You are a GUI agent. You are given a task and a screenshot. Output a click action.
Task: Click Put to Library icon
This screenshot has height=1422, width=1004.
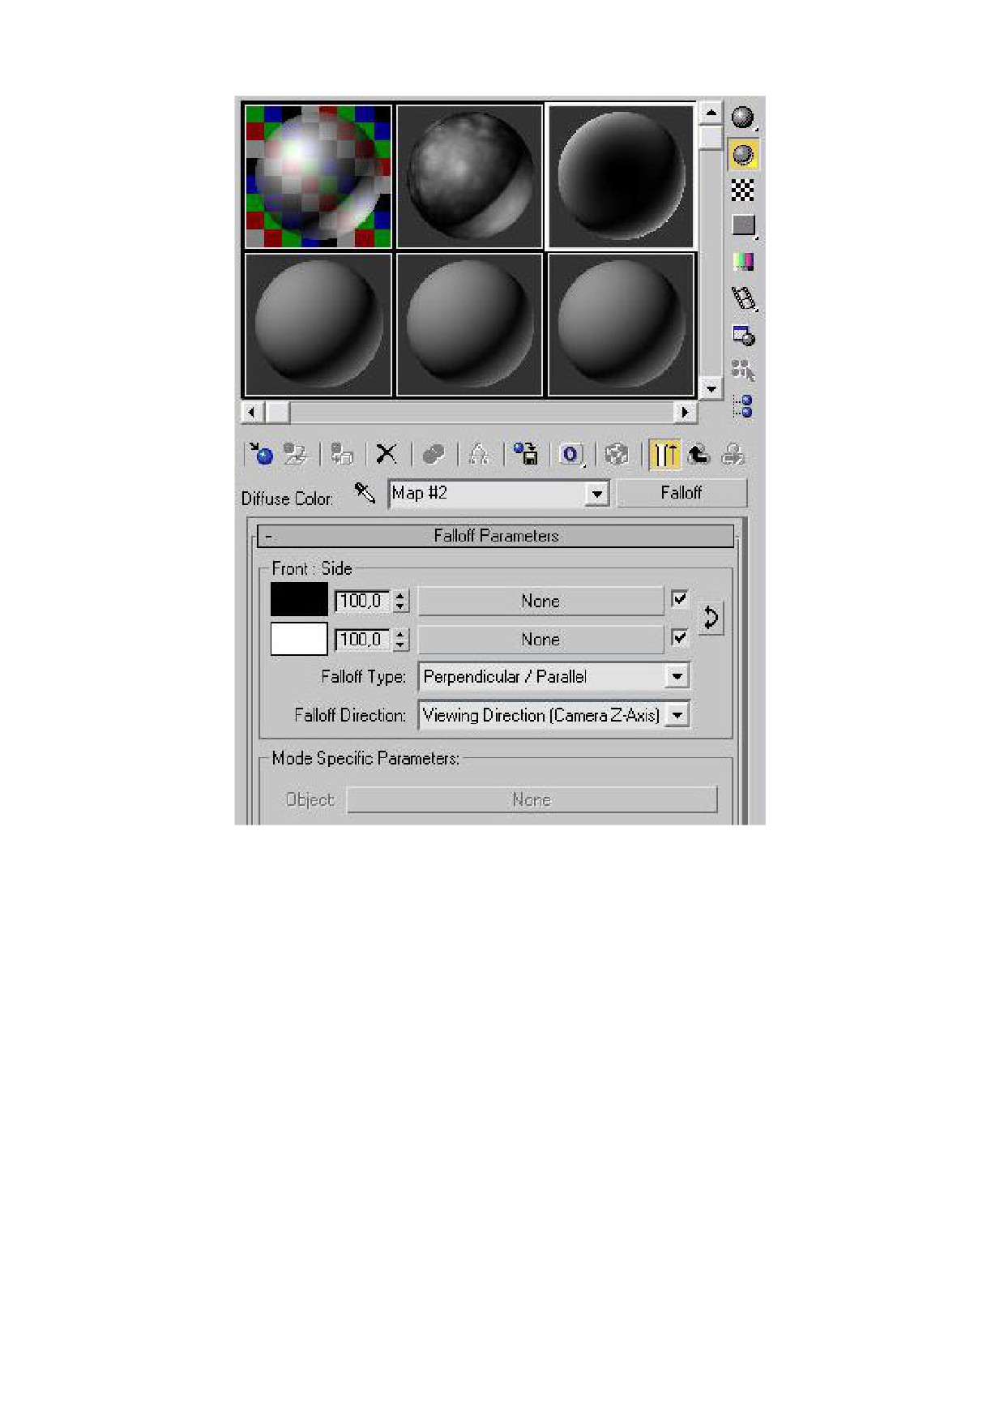(x=525, y=454)
